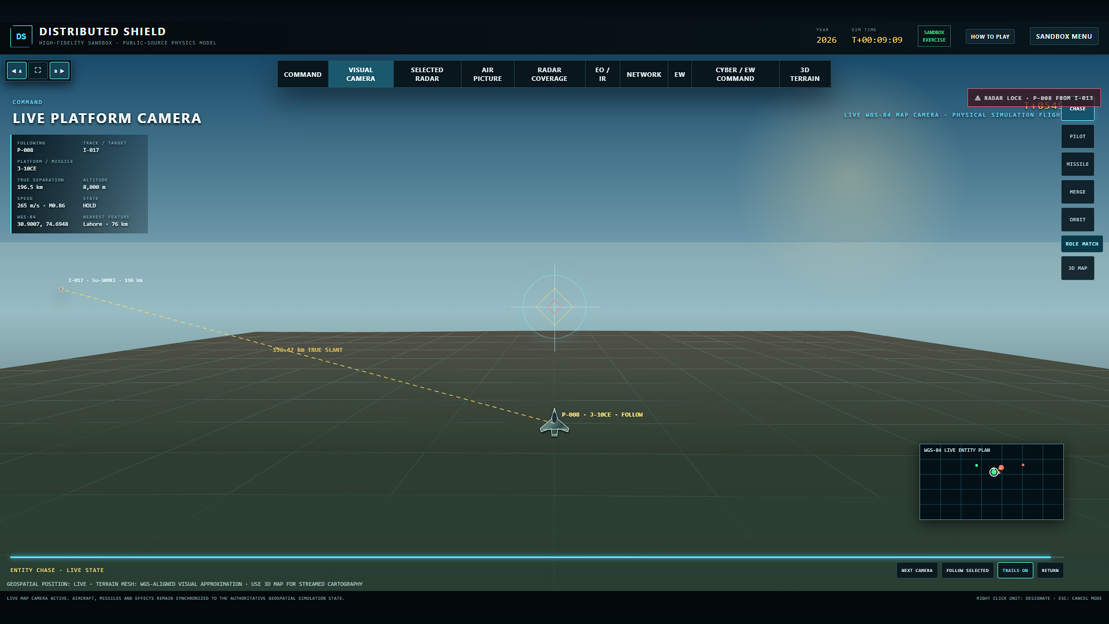Click the next side B arrow button
1109x624 pixels.
[59, 70]
